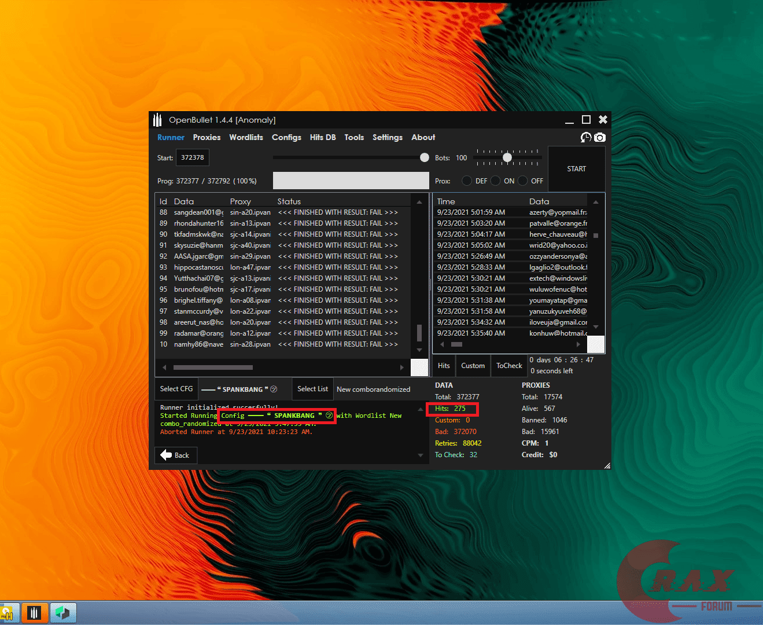Adjust the Bots count slider
This screenshot has width=763, height=625.
[x=507, y=157]
